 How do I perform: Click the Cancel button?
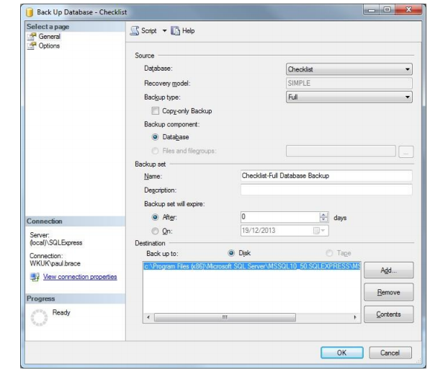(x=390, y=353)
